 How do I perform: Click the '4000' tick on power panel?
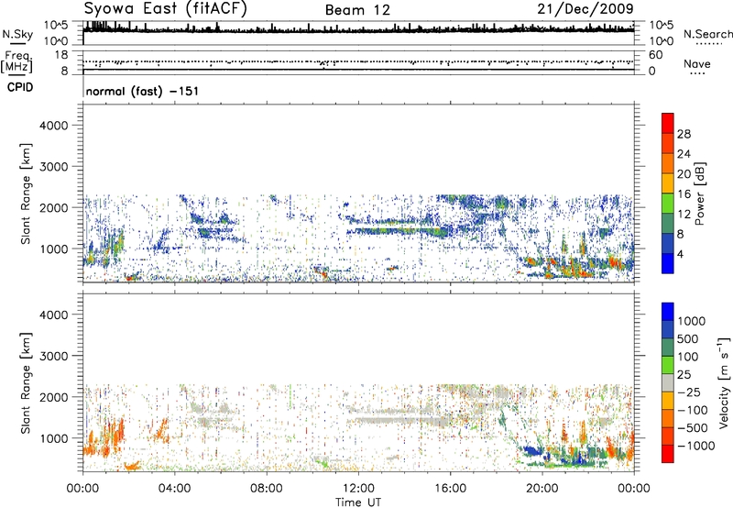tap(54, 126)
